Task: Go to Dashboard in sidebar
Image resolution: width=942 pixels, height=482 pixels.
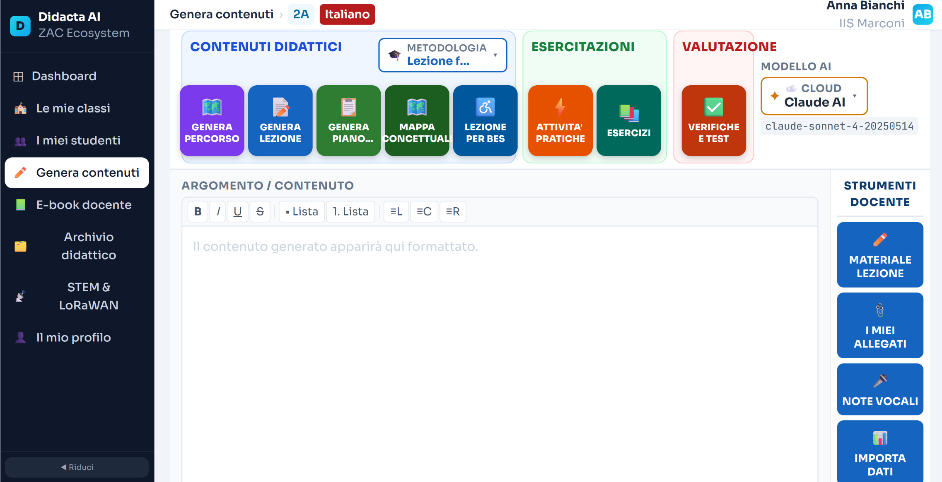Action: pyautogui.click(x=77, y=76)
